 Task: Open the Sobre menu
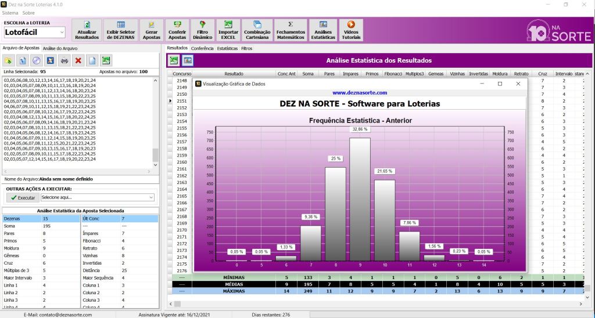coord(28,13)
